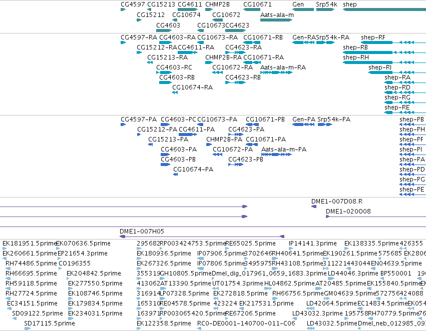Select the EK181951.5prime EST glyph

click(x=5, y=248)
